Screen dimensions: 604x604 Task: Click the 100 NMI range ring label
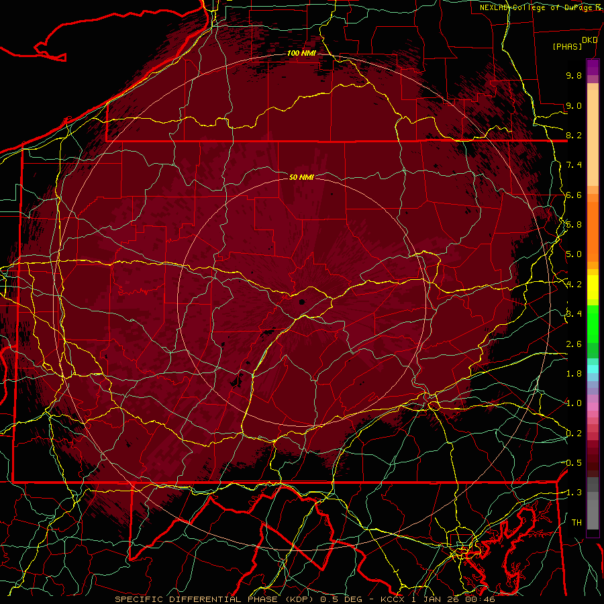click(x=301, y=53)
